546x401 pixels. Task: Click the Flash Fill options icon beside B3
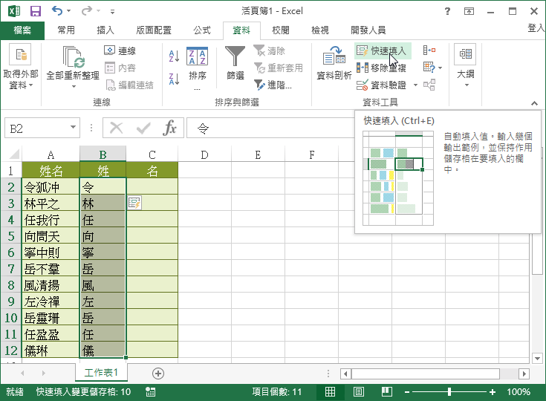coord(134,203)
